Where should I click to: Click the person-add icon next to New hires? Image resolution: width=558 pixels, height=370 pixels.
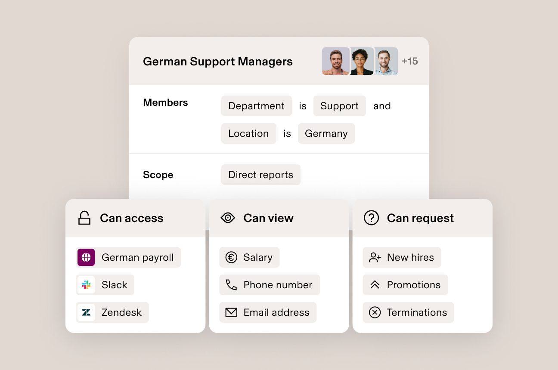374,257
